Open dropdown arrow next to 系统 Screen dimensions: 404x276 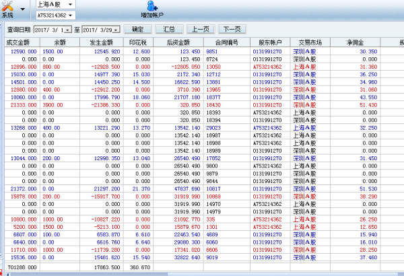tap(24, 9)
